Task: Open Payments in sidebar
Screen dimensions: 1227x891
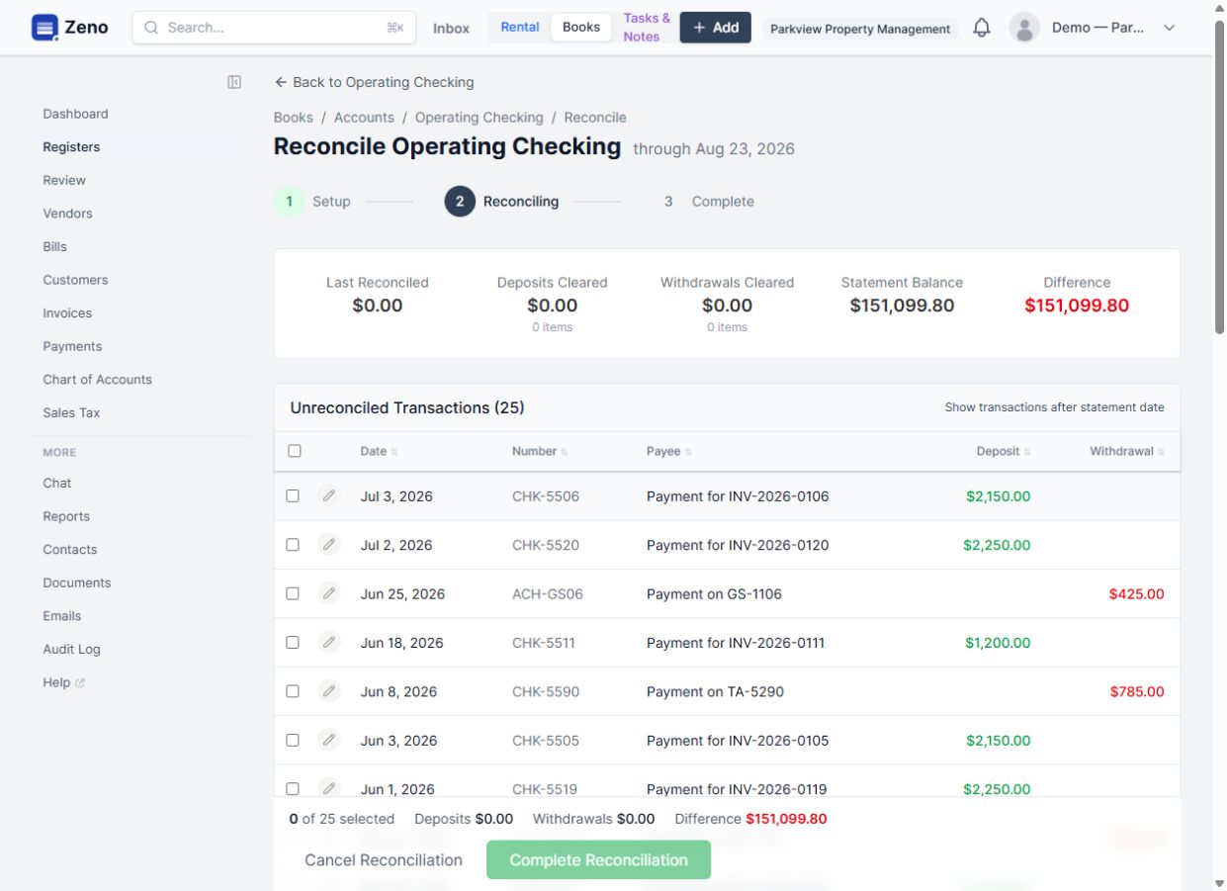Action: [x=72, y=346]
